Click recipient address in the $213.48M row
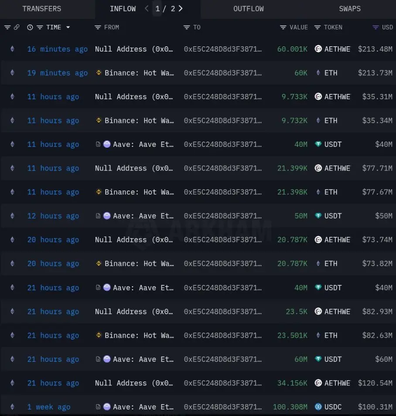This screenshot has height=416, width=396. [x=222, y=49]
